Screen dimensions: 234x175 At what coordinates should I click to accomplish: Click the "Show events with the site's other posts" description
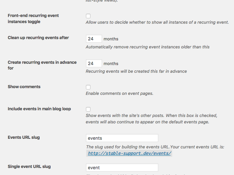coord(151,115)
